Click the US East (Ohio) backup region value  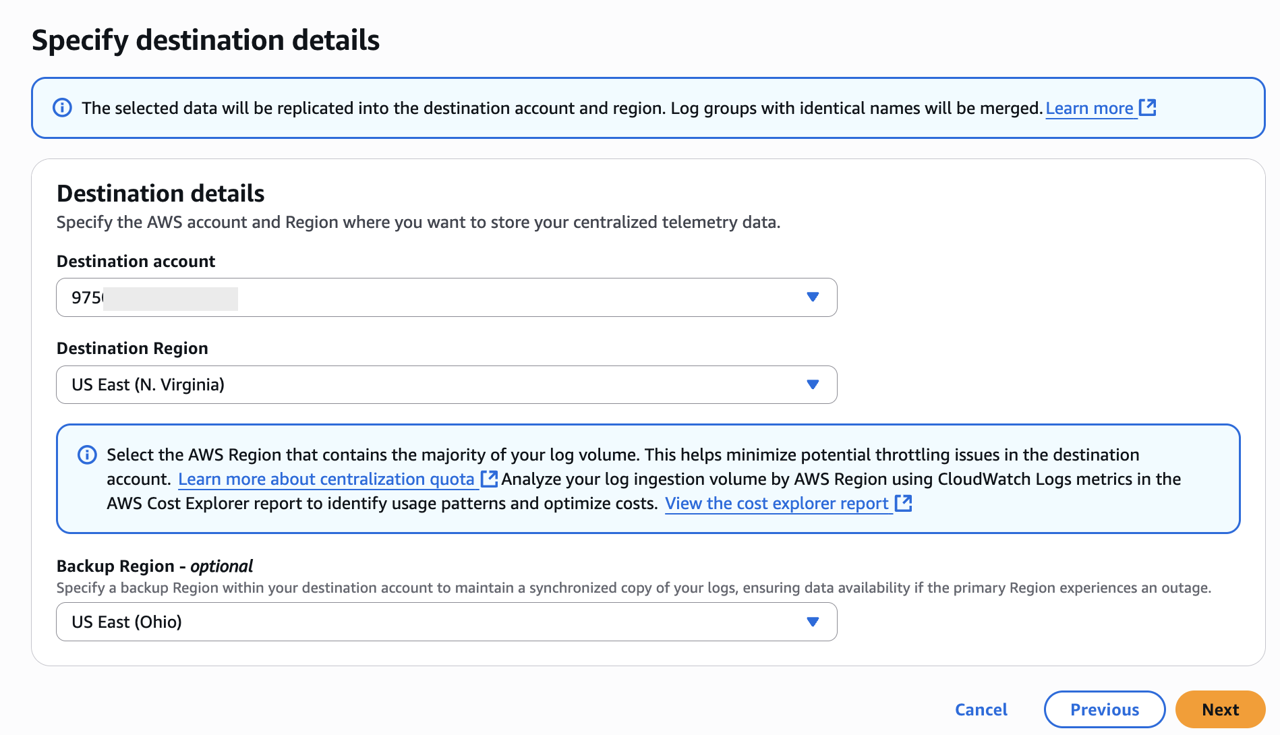click(x=127, y=621)
